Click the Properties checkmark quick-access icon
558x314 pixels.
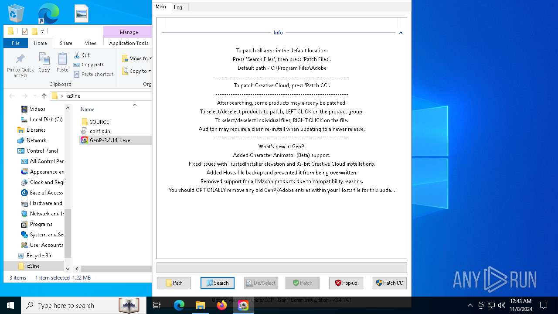[x=25, y=31]
